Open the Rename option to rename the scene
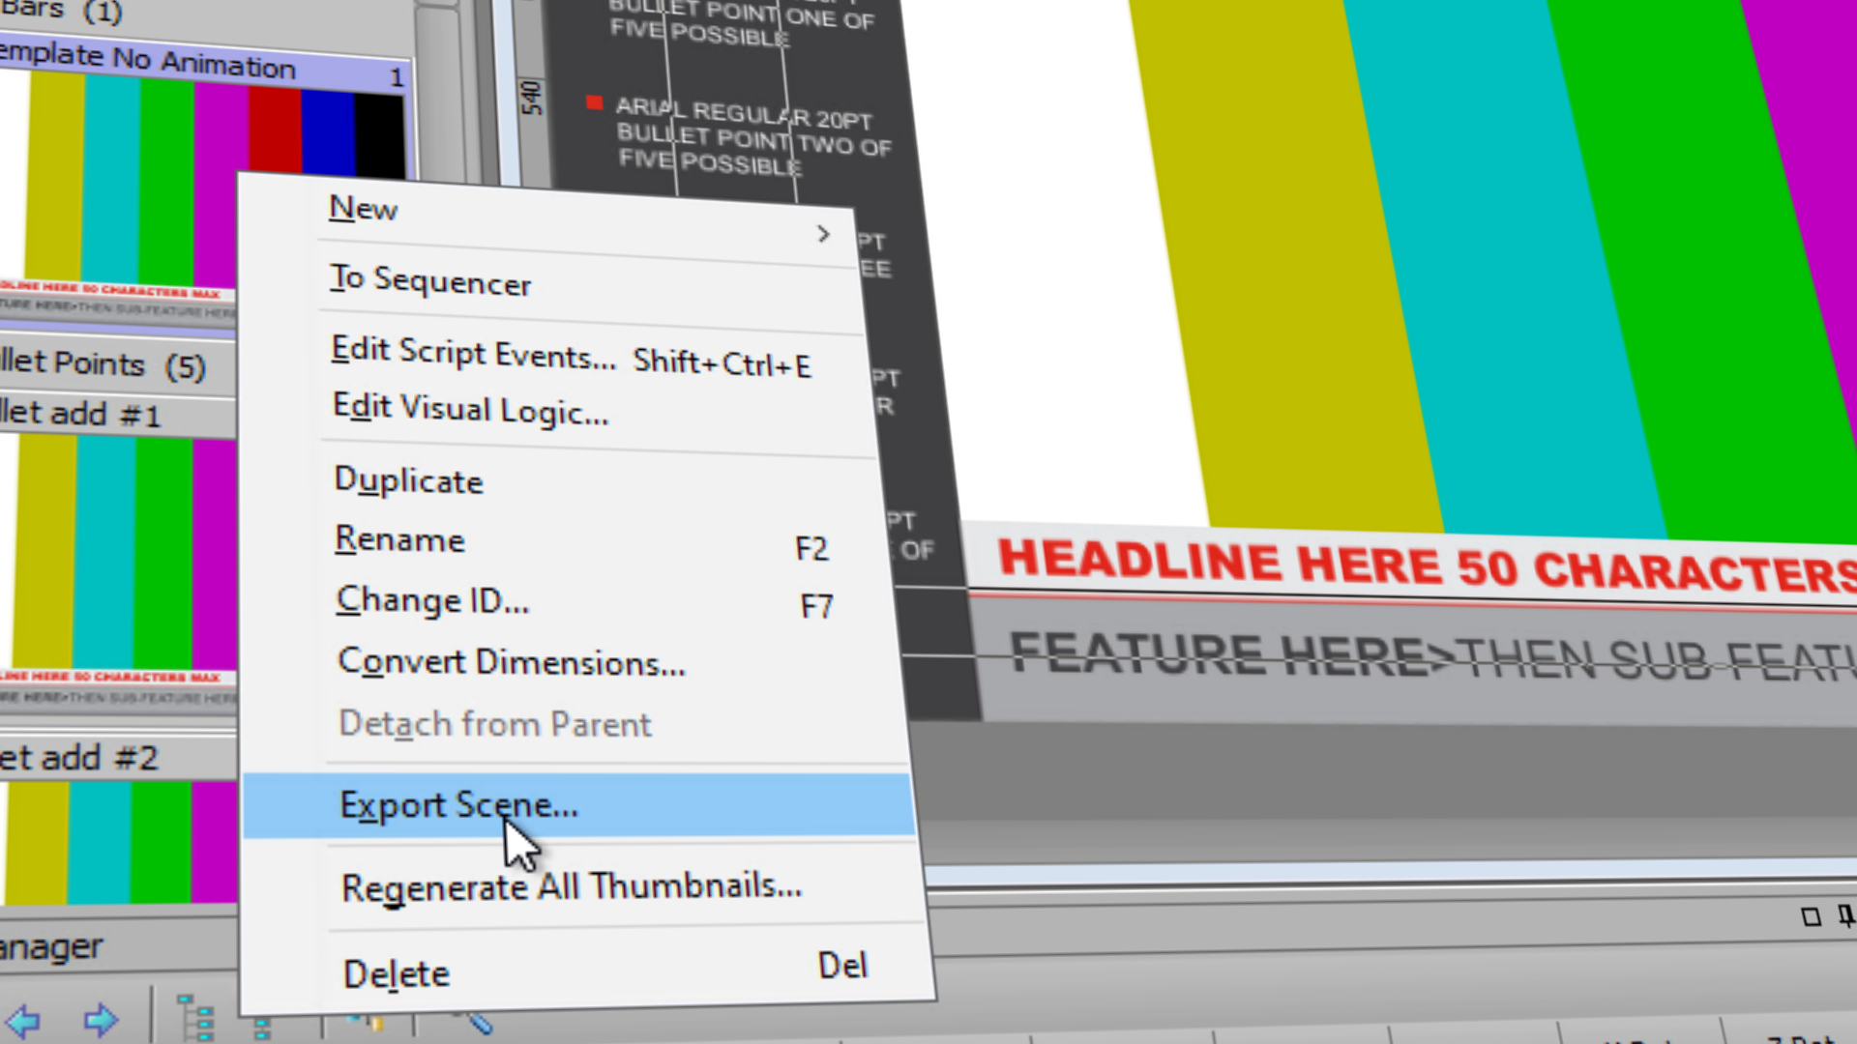The height and width of the screenshot is (1044, 1857). coord(399,539)
